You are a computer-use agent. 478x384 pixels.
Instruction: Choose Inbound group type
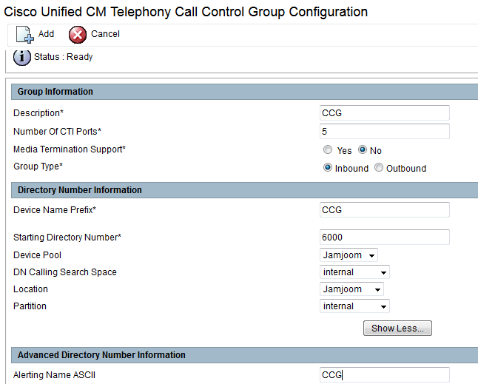click(328, 168)
